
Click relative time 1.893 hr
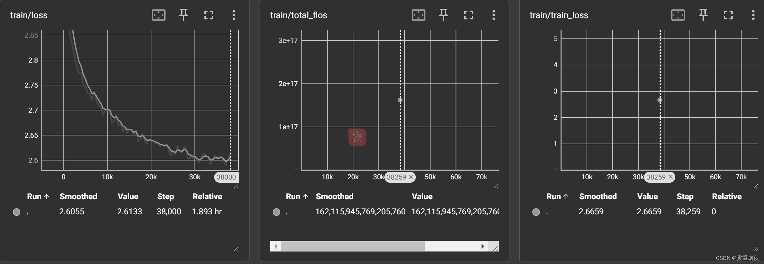(x=207, y=211)
